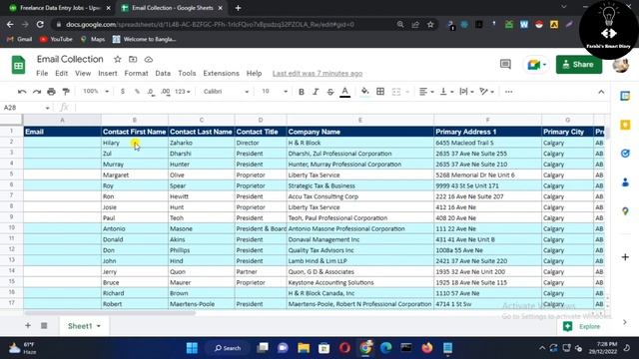Click the taskbar Search box

pyautogui.click(x=228, y=348)
